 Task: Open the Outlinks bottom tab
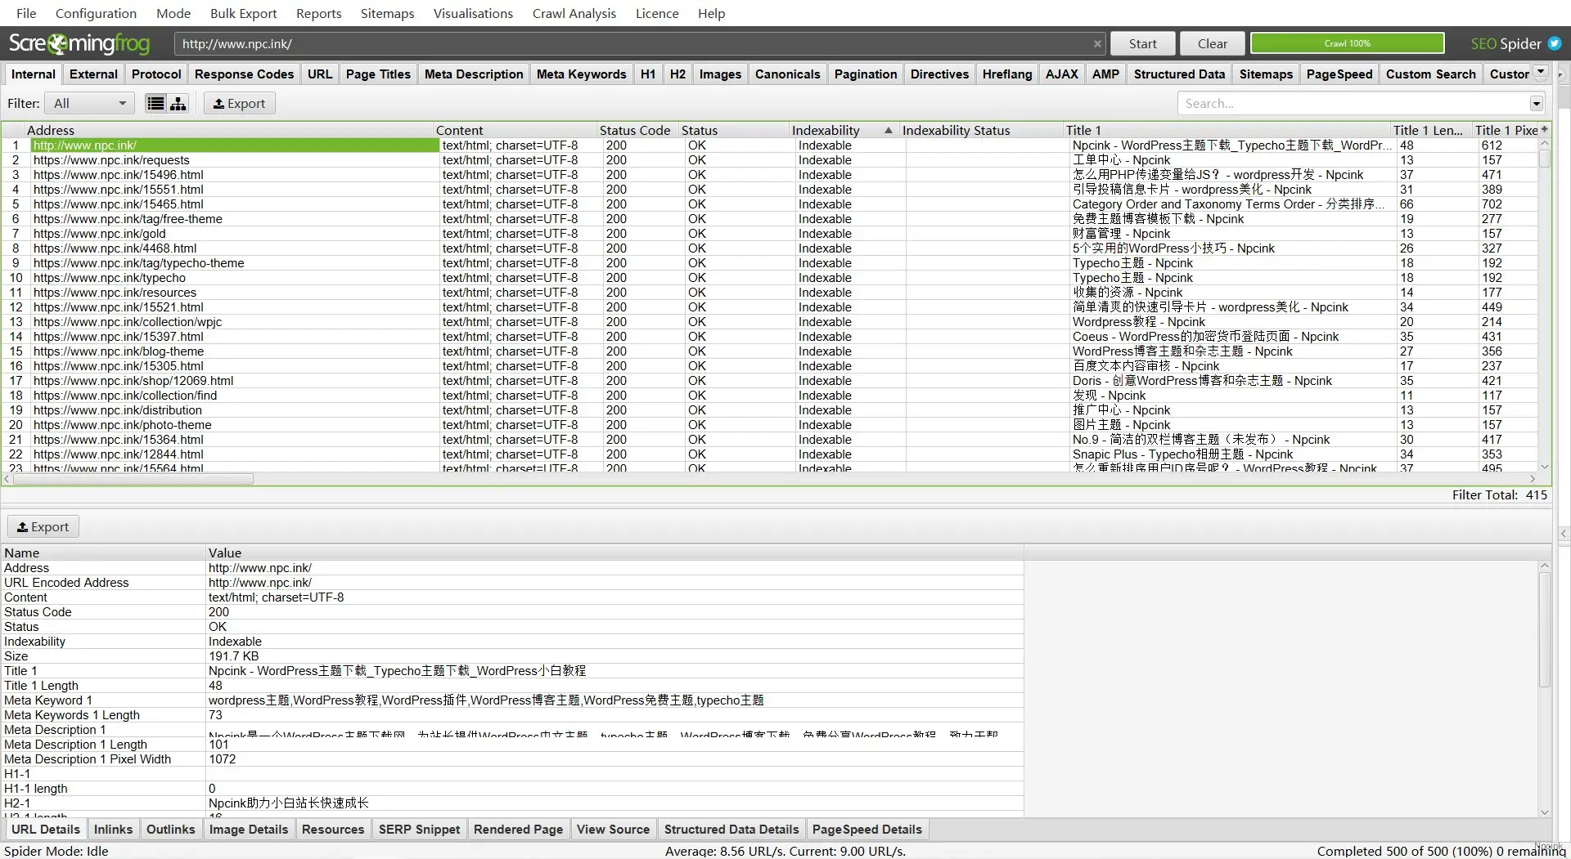[170, 829]
